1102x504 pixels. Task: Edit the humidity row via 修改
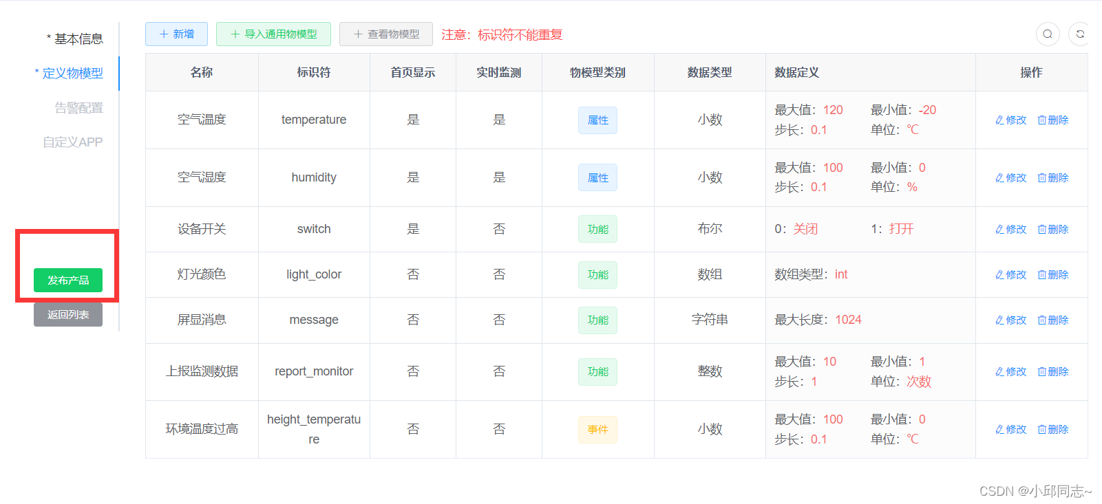click(x=1010, y=177)
